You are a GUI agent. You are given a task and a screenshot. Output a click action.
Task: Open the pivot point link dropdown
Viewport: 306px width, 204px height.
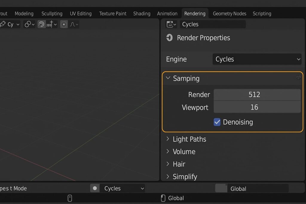[x=30, y=24]
